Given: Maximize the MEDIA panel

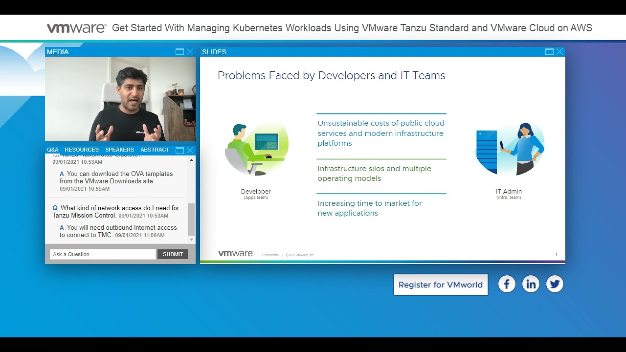Looking at the screenshot, I should [179, 52].
